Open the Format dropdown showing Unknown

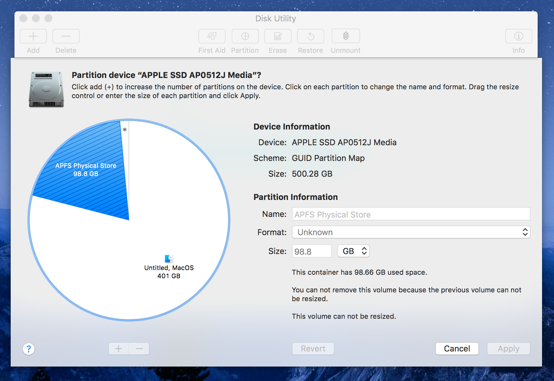coord(411,232)
